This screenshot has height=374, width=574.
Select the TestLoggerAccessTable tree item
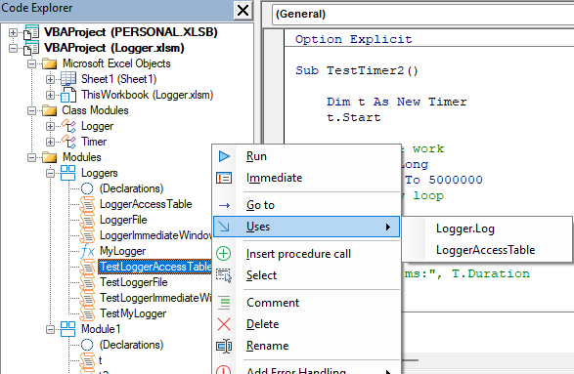155,267
